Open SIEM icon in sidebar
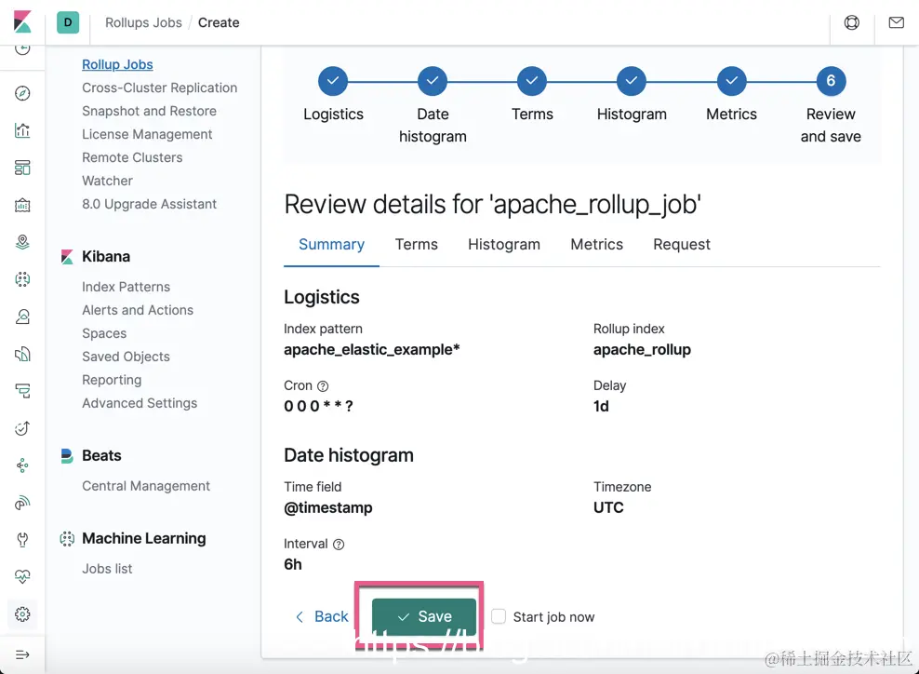 [22, 503]
